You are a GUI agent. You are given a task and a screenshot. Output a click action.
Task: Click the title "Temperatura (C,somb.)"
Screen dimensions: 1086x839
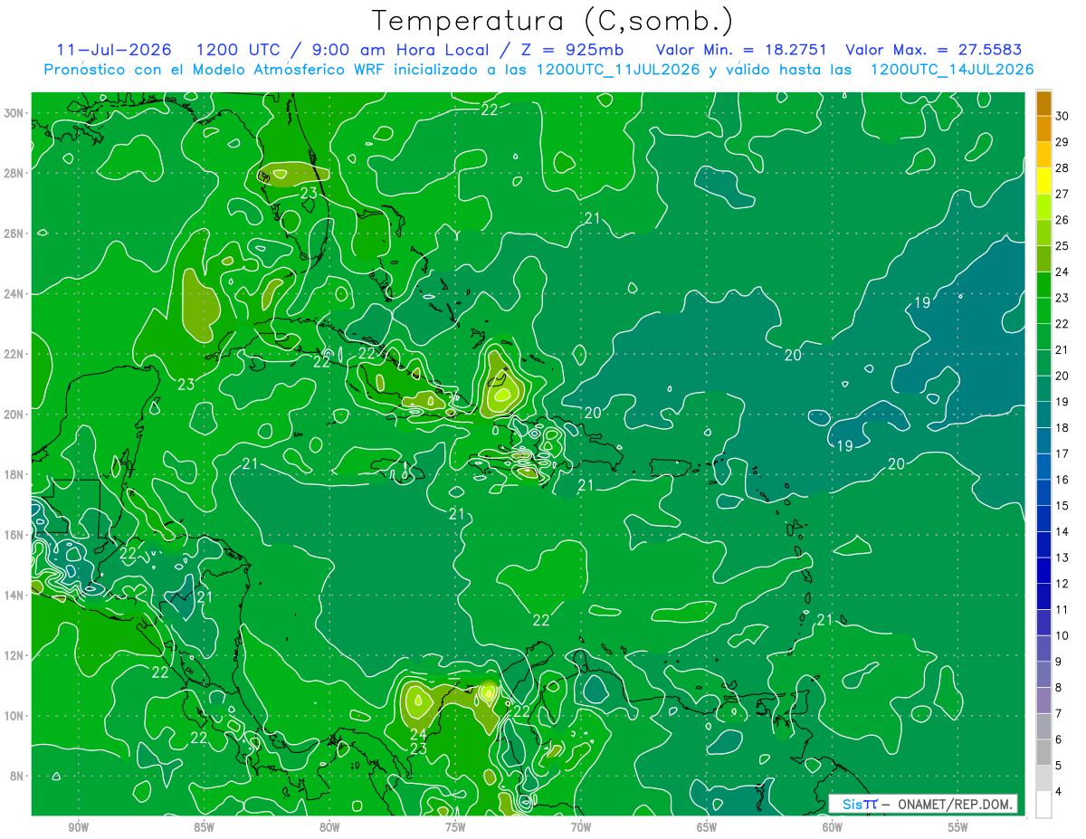(x=552, y=21)
